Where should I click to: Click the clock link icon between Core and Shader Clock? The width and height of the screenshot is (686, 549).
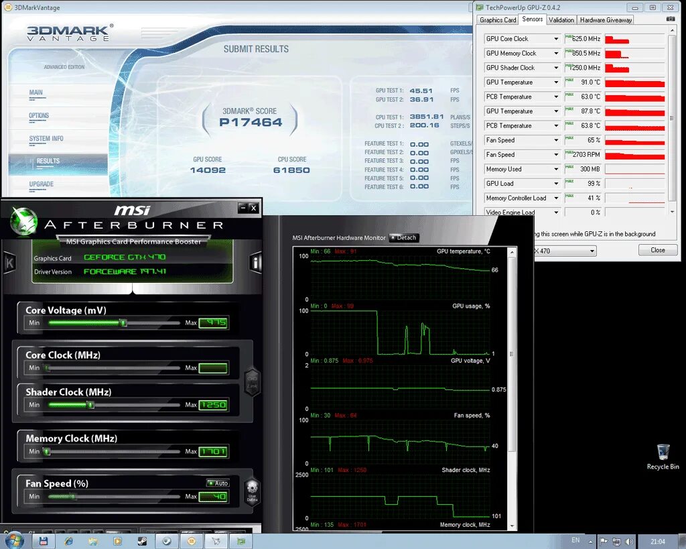(x=253, y=382)
